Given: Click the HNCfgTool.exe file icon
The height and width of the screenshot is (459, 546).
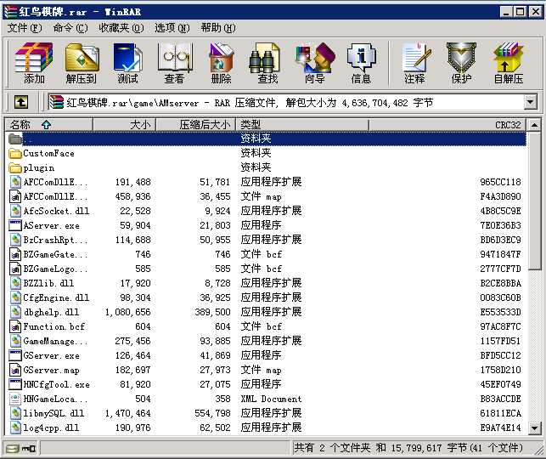Looking at the screenshot, I should [15, 384].
